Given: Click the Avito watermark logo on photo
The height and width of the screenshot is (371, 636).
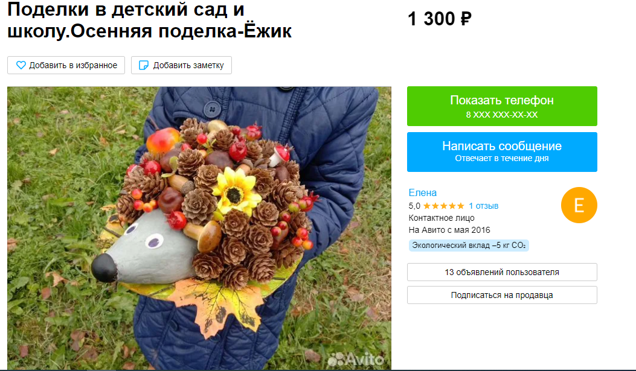Looking at the screenshot, I should (x=356, y=359).
